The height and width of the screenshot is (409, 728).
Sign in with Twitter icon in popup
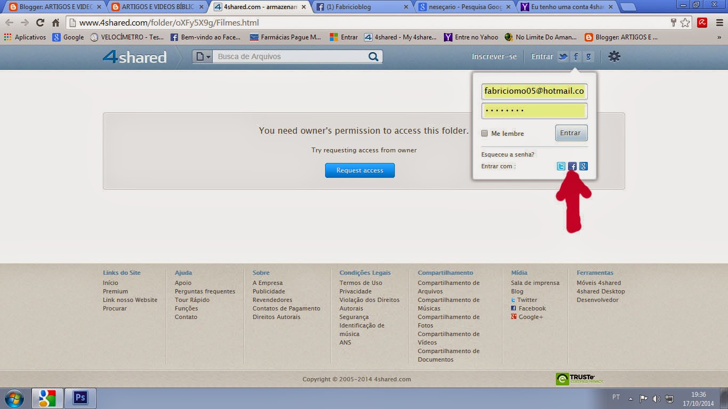click(561, 166)
